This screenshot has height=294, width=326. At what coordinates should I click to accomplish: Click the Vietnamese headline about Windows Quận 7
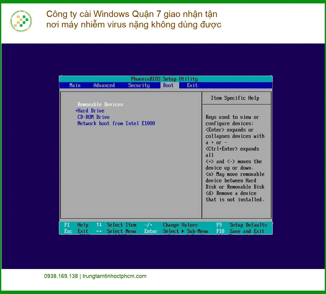point(134,19)
